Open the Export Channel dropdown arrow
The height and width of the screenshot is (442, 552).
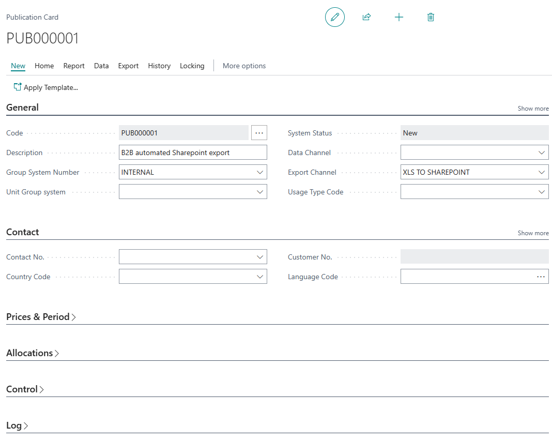pyautogui.click(x=541, y=172)
